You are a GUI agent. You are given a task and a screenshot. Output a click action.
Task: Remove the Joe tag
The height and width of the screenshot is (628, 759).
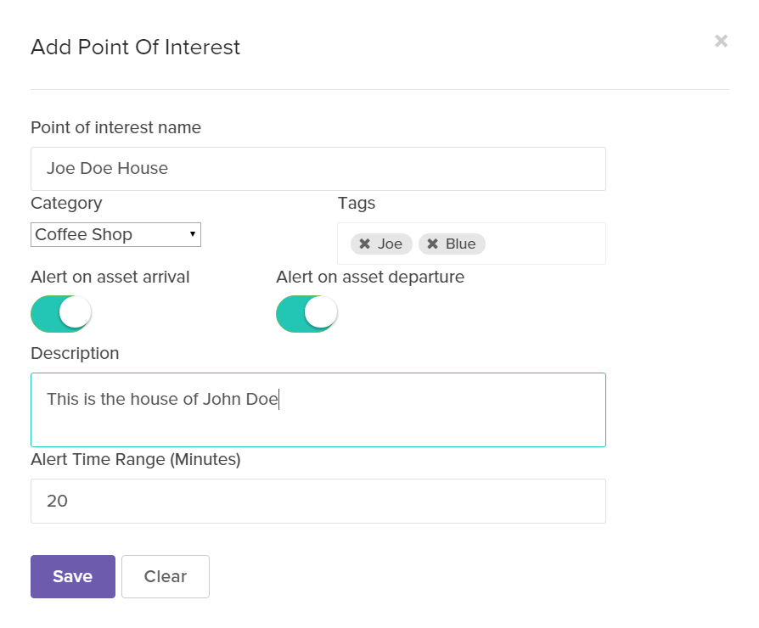tap(364, 244)
